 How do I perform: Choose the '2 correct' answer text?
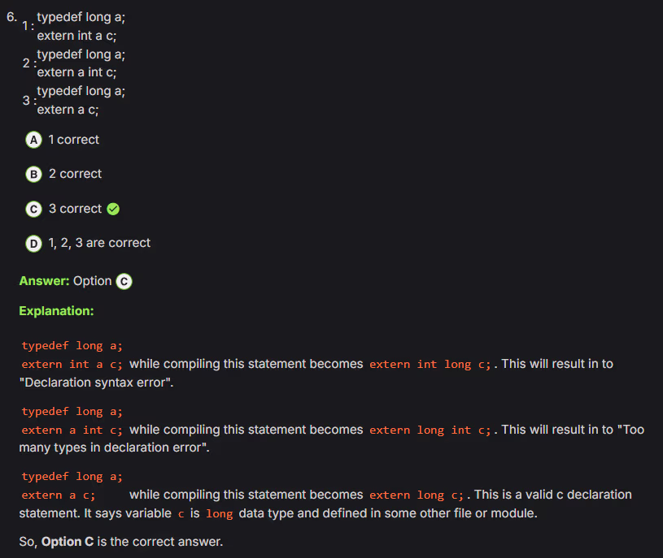[75, 174]
